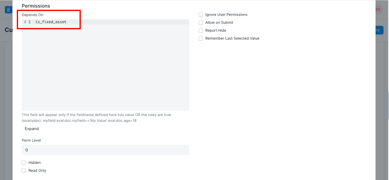
Task: Click the ERPNext logo icon
Action: [x=8, y=9]
